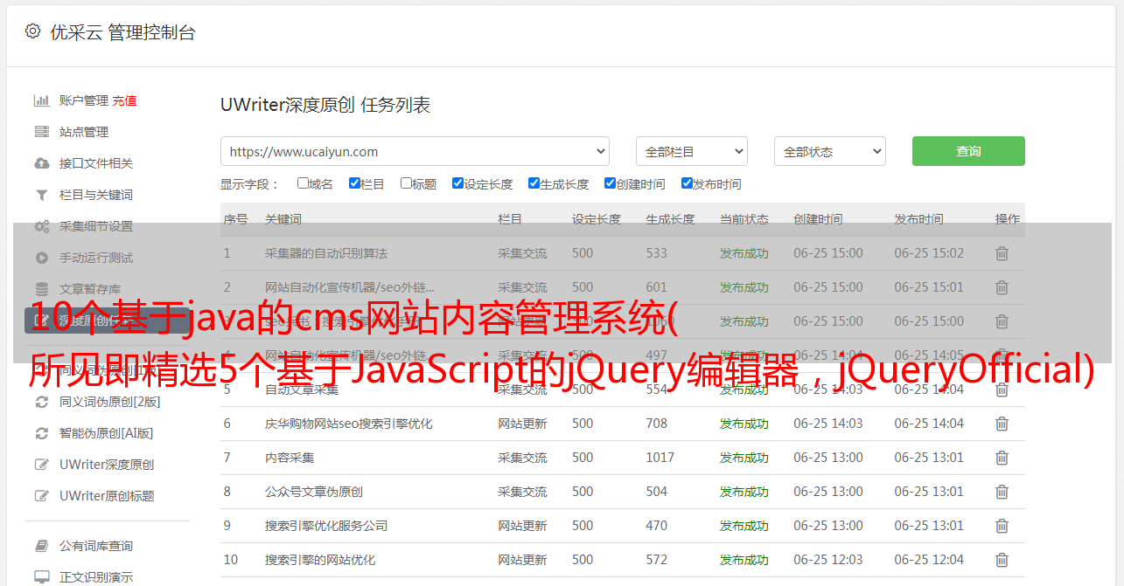Click the publish time 06-25 12:04
1124x586 pixels.
(x=929, y=560)
